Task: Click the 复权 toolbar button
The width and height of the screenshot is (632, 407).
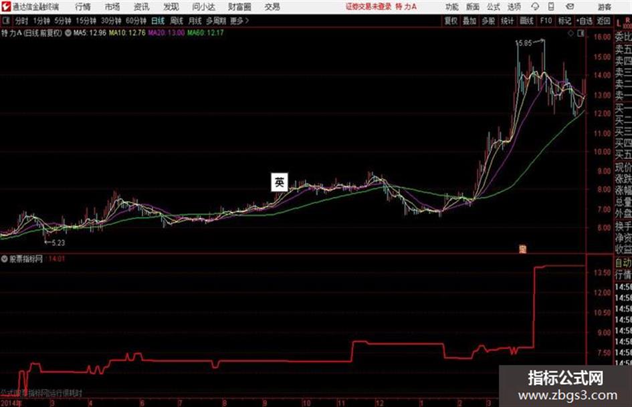Action: pos(451,21)
